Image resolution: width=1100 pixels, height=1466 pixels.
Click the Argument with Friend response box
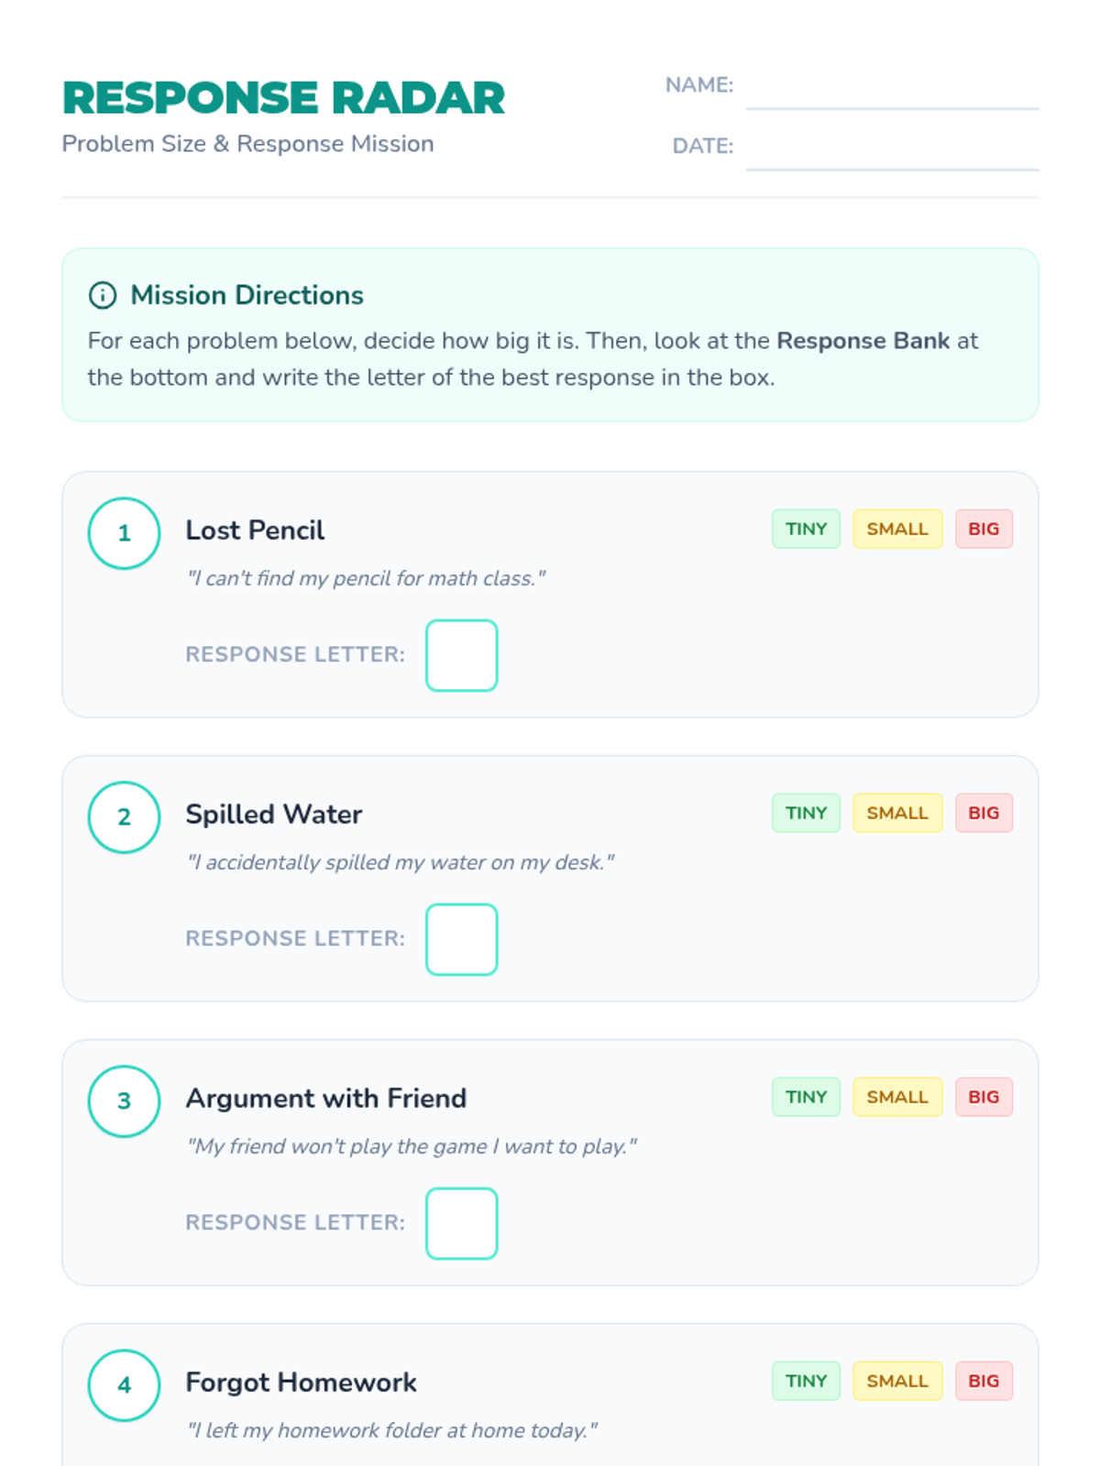click(x=462, y=1223)
